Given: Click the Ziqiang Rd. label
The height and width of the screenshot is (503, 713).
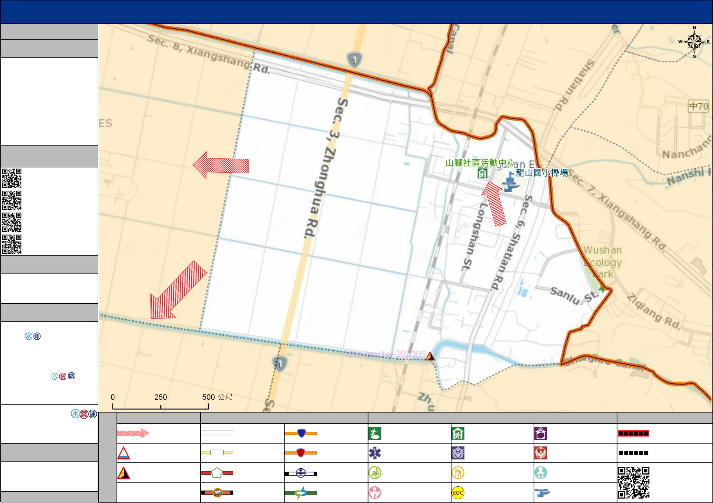Looking at the screenshot, I should pyautogui.click(x=654, y=311).
